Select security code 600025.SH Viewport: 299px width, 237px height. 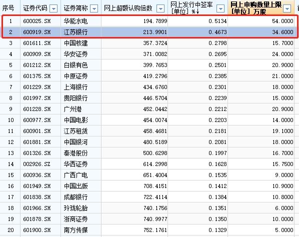pyautogui.click(x=37, y=21)
